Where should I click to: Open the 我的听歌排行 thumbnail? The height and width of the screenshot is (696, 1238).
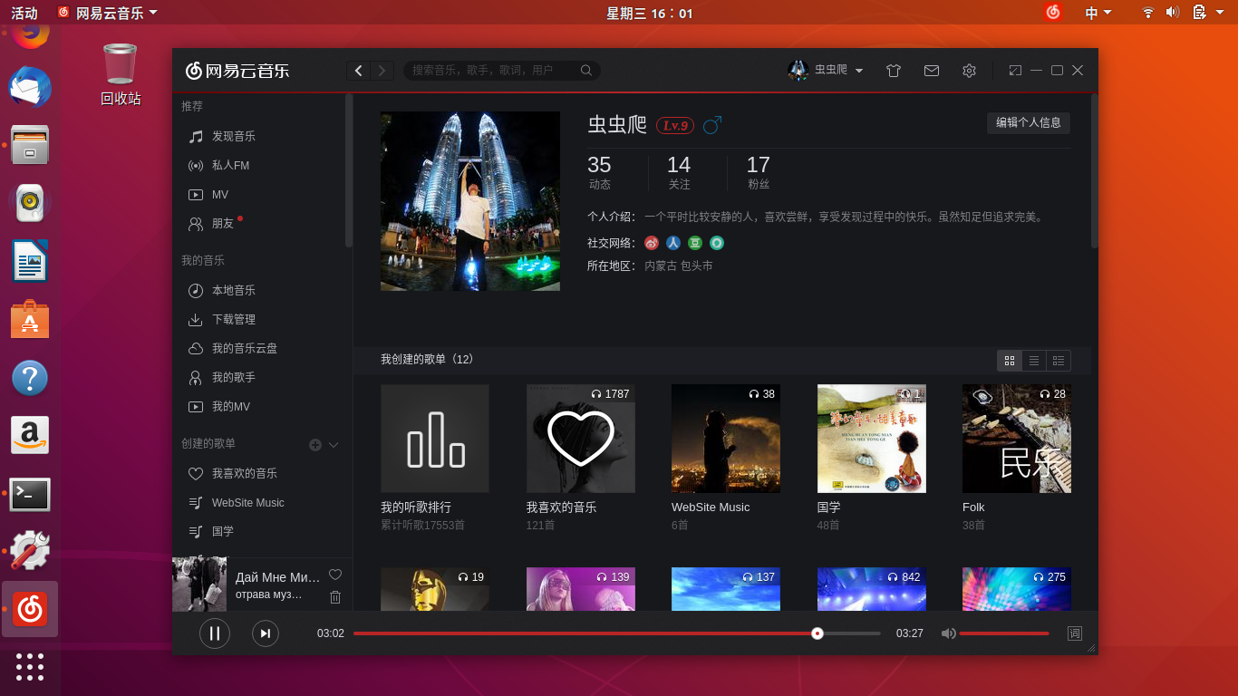(435, 439)
